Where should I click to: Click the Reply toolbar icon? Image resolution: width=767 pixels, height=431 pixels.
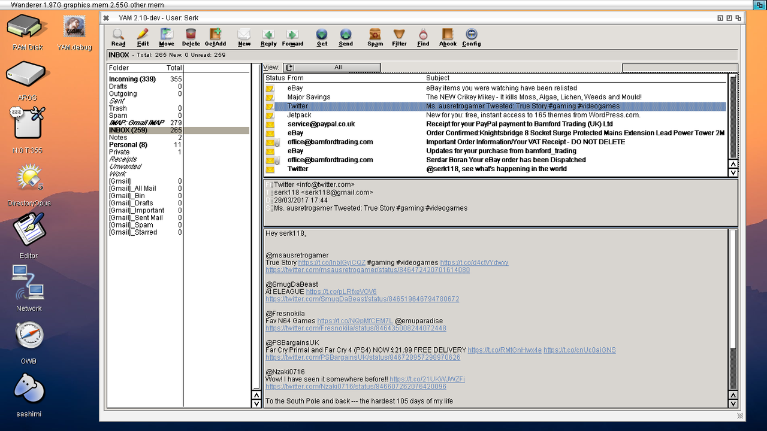tap(268, 37)
